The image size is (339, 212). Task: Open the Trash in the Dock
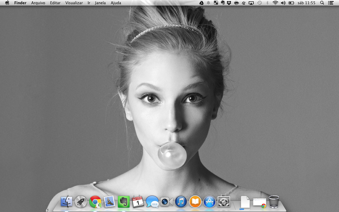[274, 202]
